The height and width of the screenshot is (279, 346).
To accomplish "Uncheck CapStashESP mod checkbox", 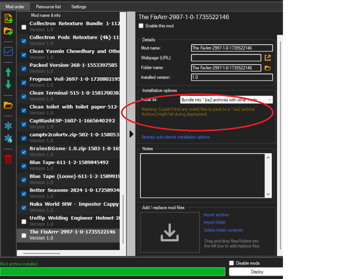I will coord(24,124).
